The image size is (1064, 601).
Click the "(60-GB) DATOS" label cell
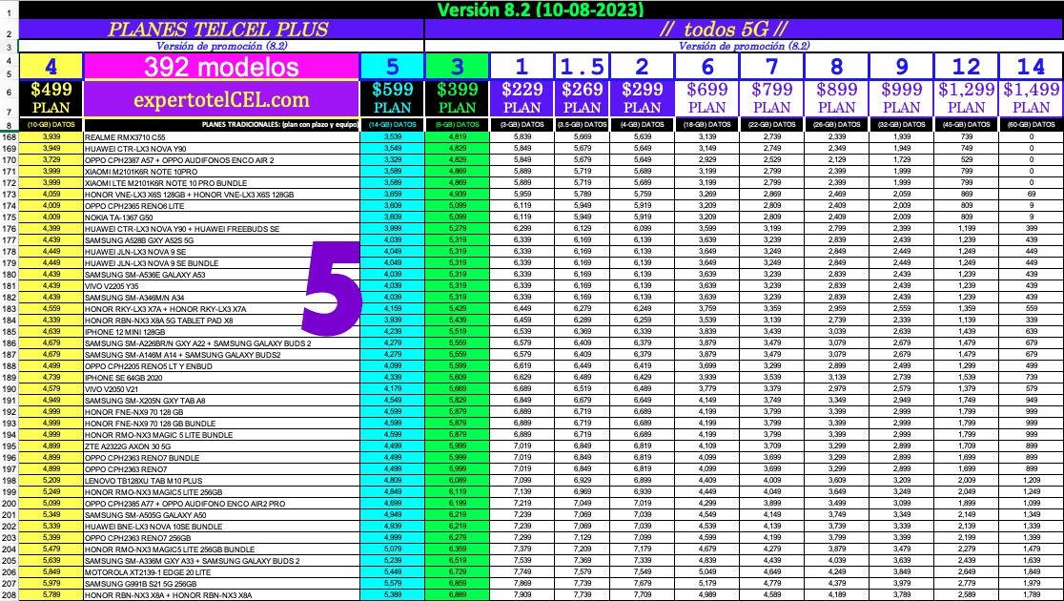click(x=1031, y=125)
